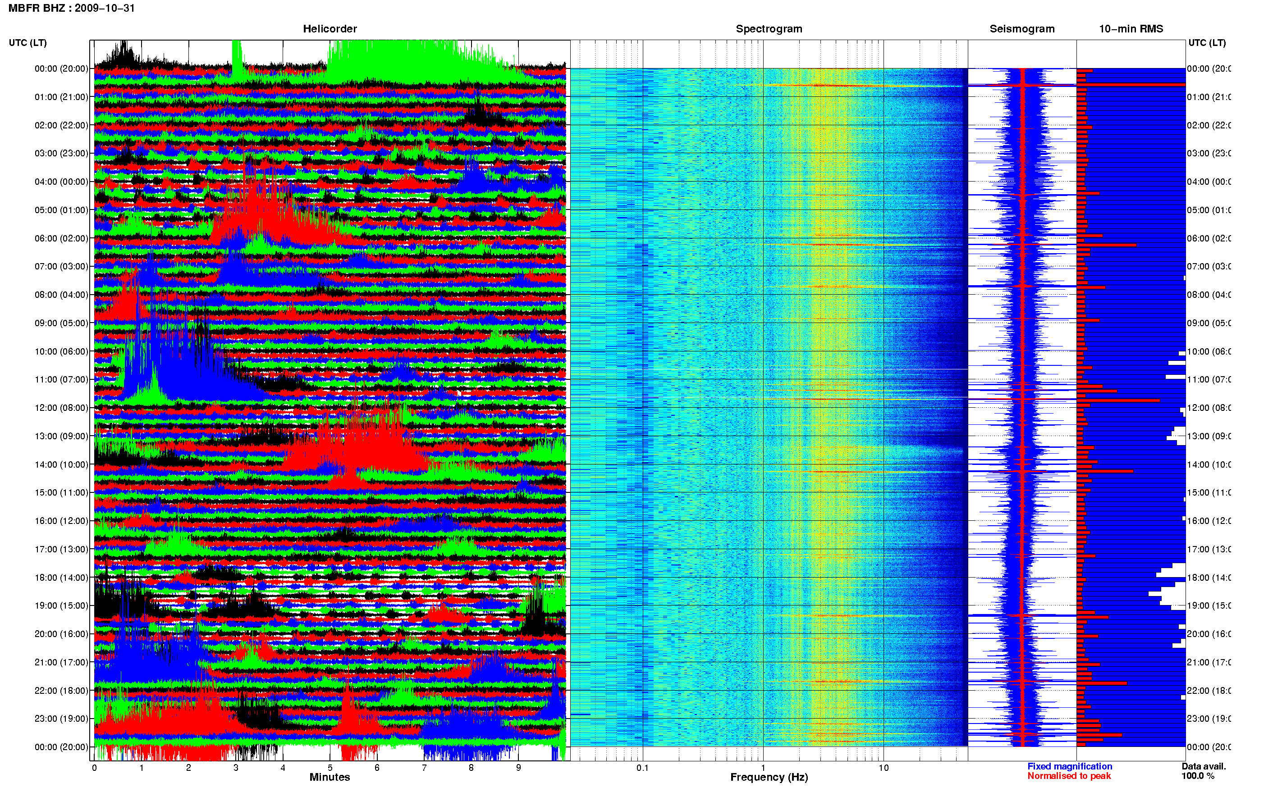Click the full '14:00 (10:00)' Helicorder time label
The height and width of the screenshot is (801, 1282).
click(x=61, y=464)
